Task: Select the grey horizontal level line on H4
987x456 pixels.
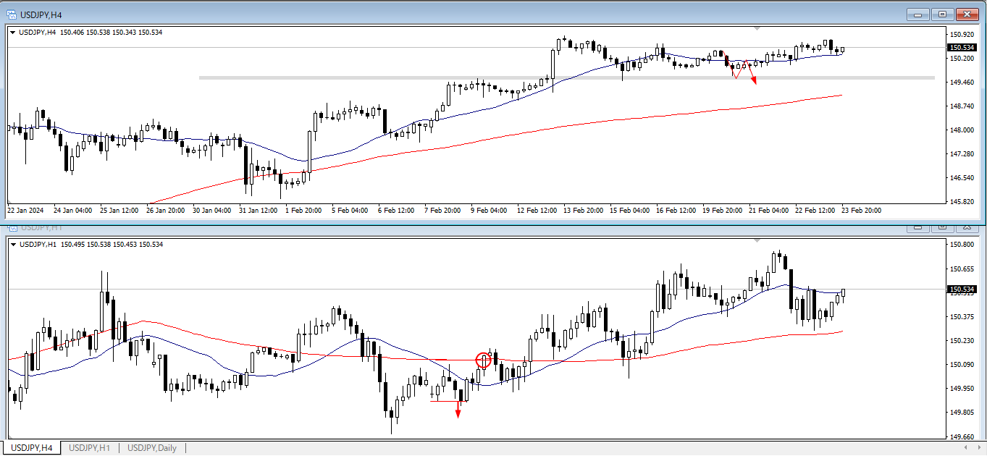Action: (362, 77)
